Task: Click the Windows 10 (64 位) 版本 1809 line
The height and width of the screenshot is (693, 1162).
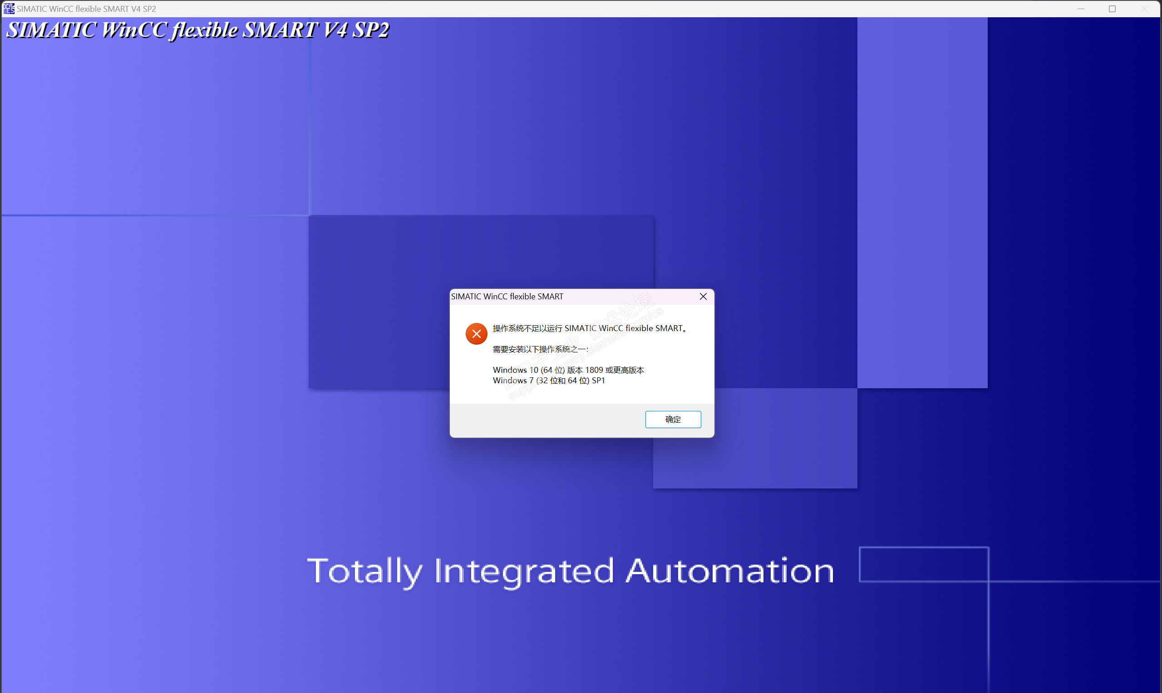Action: (x=568, y=370)
